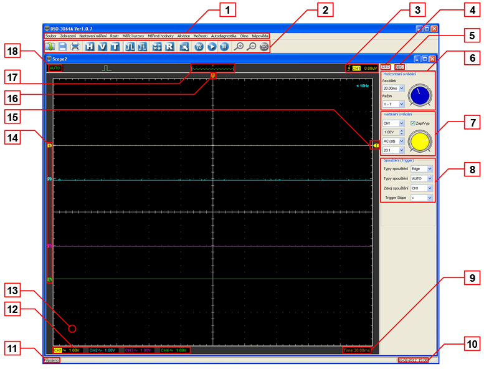Open the Soubor menu
Screen dimensions: 484x374
[50, 36]
